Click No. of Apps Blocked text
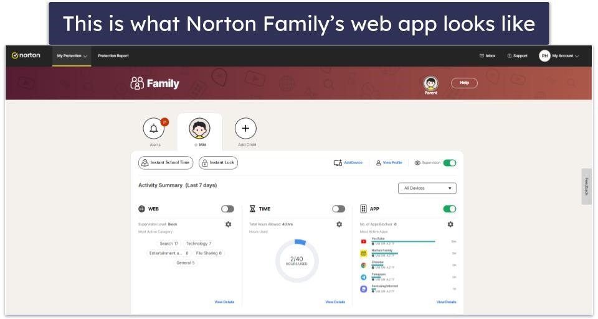The width and height of the screenshot is (598, 319). click(378, 224)
